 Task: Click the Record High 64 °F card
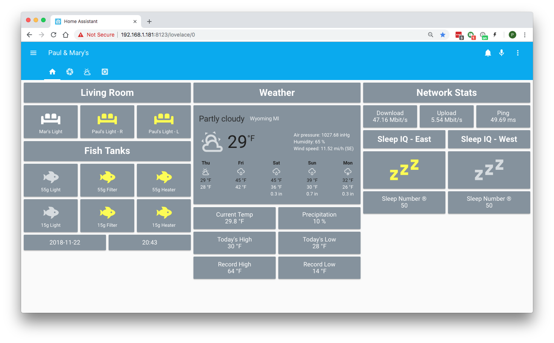click(x=234, y=268)
